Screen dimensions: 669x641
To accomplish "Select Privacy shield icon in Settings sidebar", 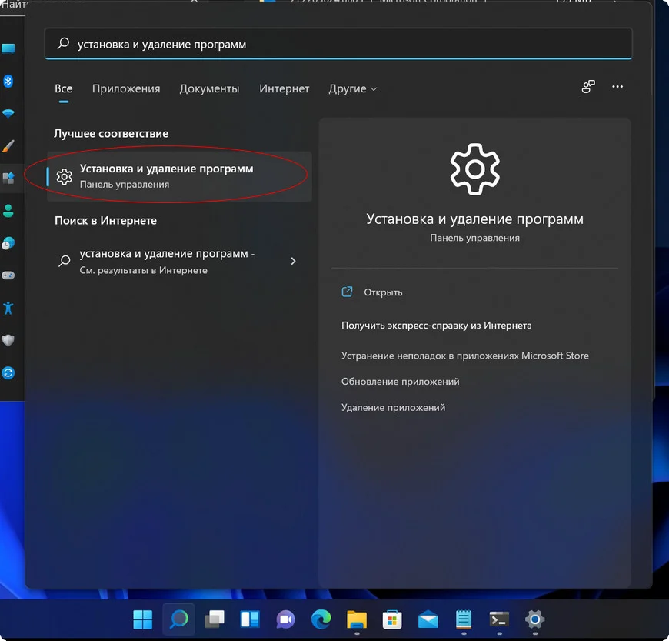I will pos(8,340).
